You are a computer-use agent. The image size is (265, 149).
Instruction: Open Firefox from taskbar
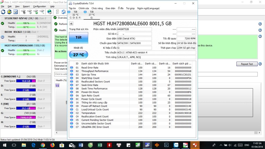point(52,145)
